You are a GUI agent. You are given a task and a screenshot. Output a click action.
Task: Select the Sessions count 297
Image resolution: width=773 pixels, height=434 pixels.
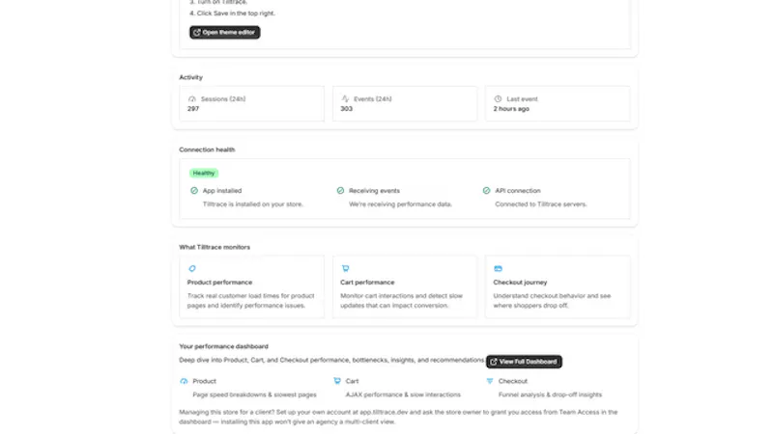click(x=193, y=109)
